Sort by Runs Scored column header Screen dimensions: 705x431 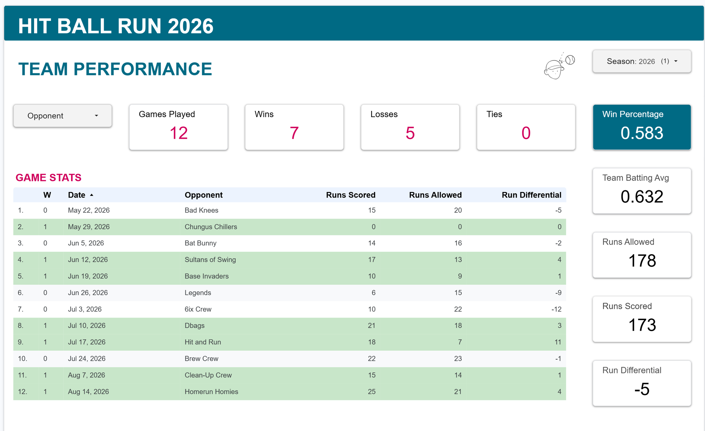tap(351, 195)
